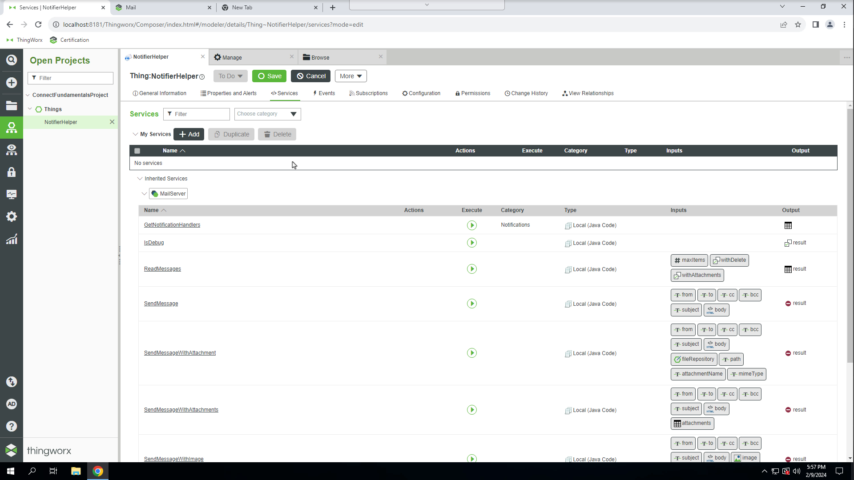Open the Security lock icon in sidebar
This screenshot has width=854, height=480.
click(12, 172)
